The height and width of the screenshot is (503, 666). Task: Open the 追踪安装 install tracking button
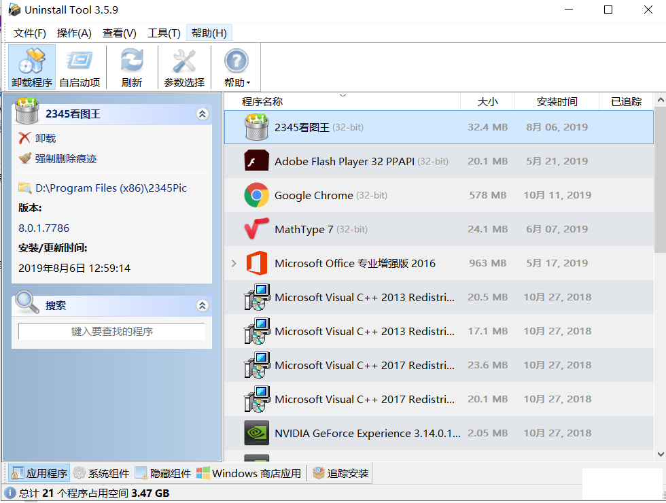340,473
